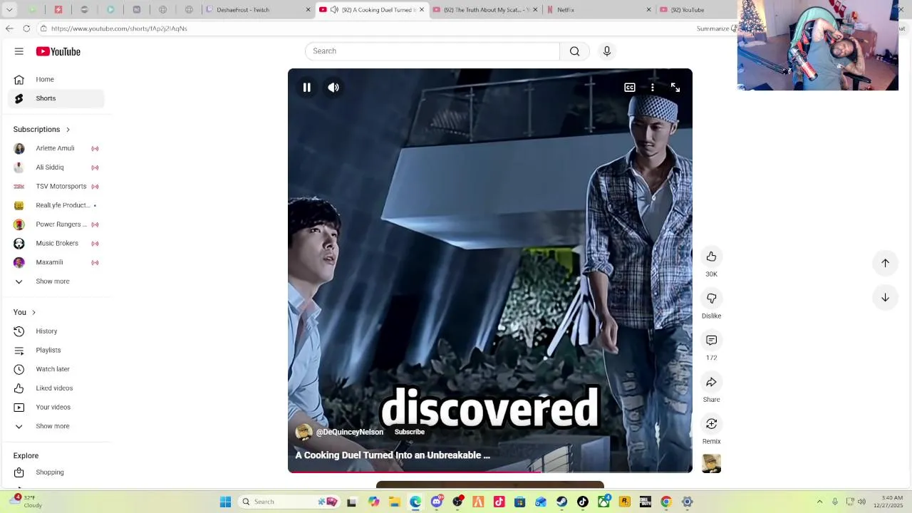Expand the You section chevron
Screen dimensions: 912x513
pos(33,313)
